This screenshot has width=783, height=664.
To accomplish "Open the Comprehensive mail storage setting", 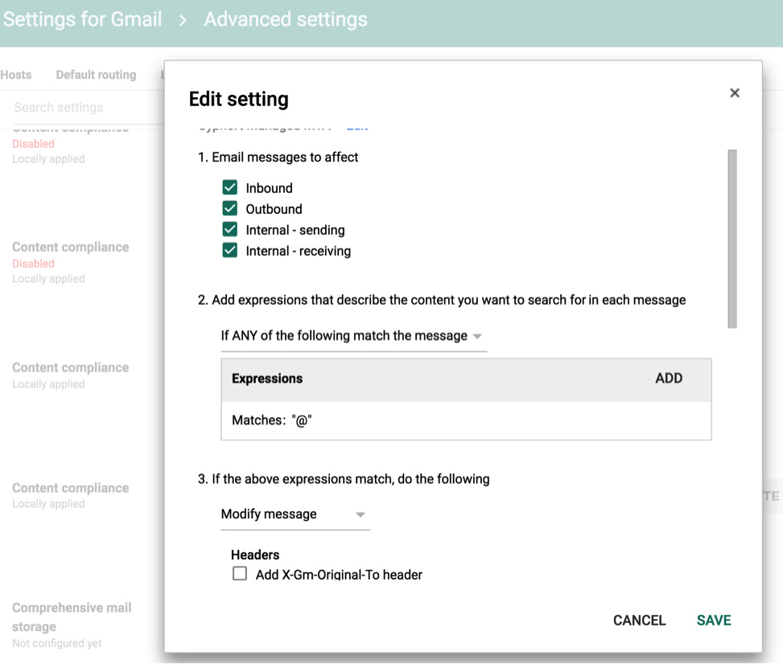I will 72,617.
